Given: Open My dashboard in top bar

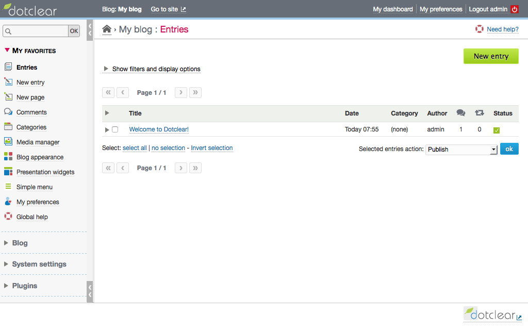Looking at the screenshot, I should click(x=392, y=9).
